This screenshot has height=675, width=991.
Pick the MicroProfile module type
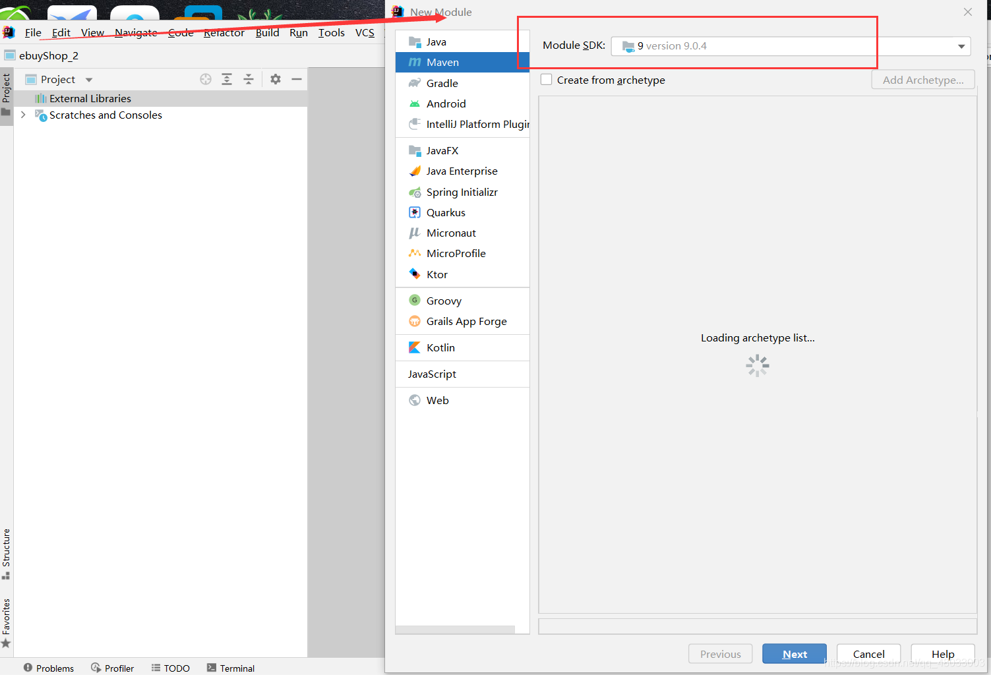click(462, 253)
